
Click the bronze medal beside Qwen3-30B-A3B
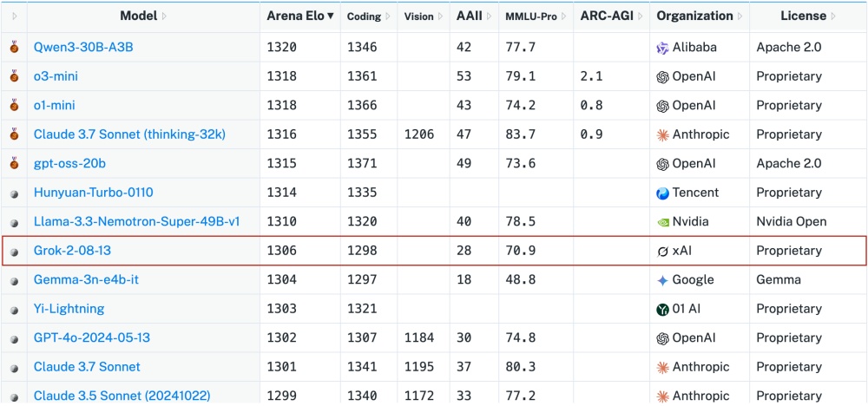tap(14, 48)
